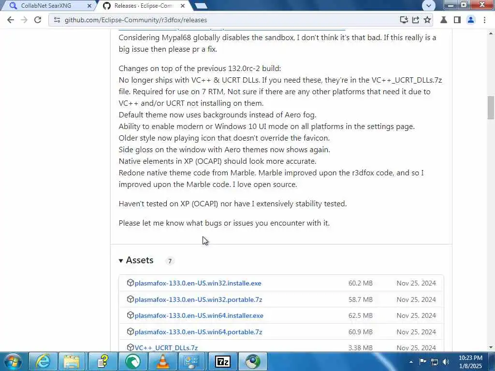
Task: Click package icon beside win32.portable.7z
Action: 131,299
